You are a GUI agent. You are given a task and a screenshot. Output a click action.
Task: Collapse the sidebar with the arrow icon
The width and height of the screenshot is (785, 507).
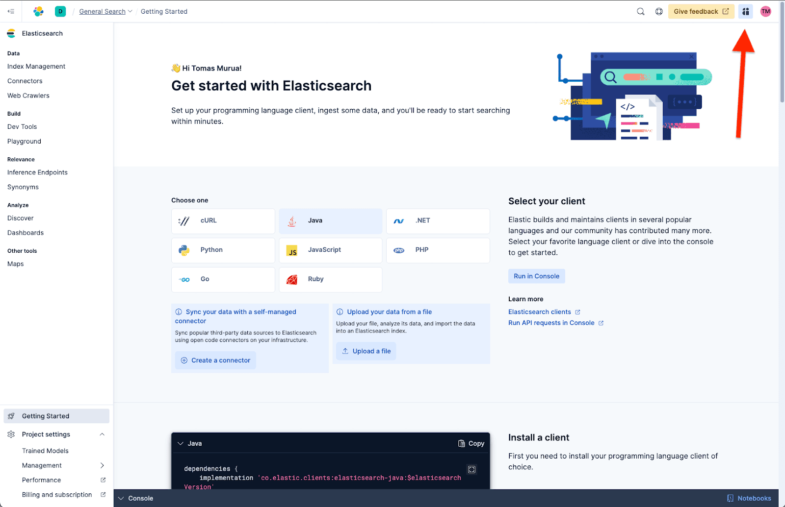coord(11,11)
